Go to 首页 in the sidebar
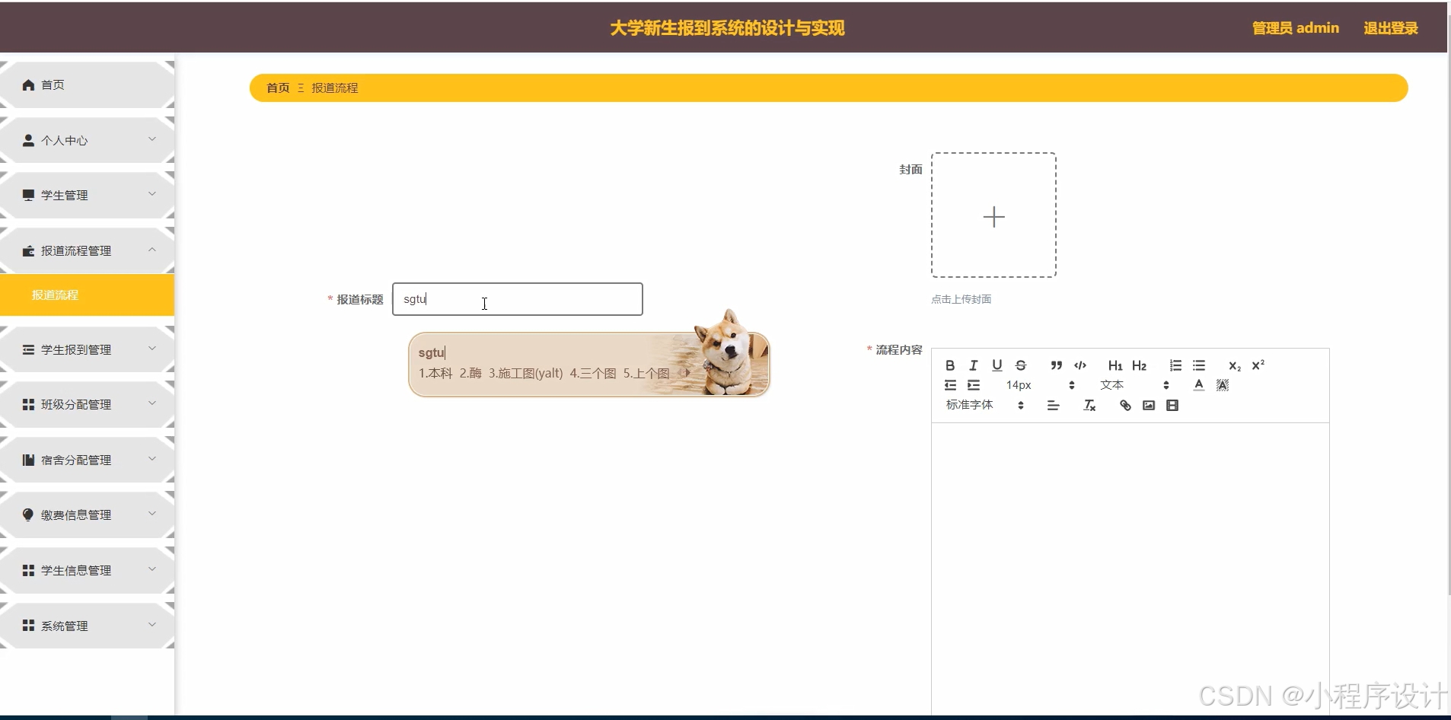1451x720 pixels. point(87,84)
